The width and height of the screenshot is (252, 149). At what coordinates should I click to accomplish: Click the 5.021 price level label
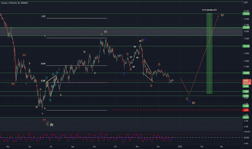coord(246,117)
